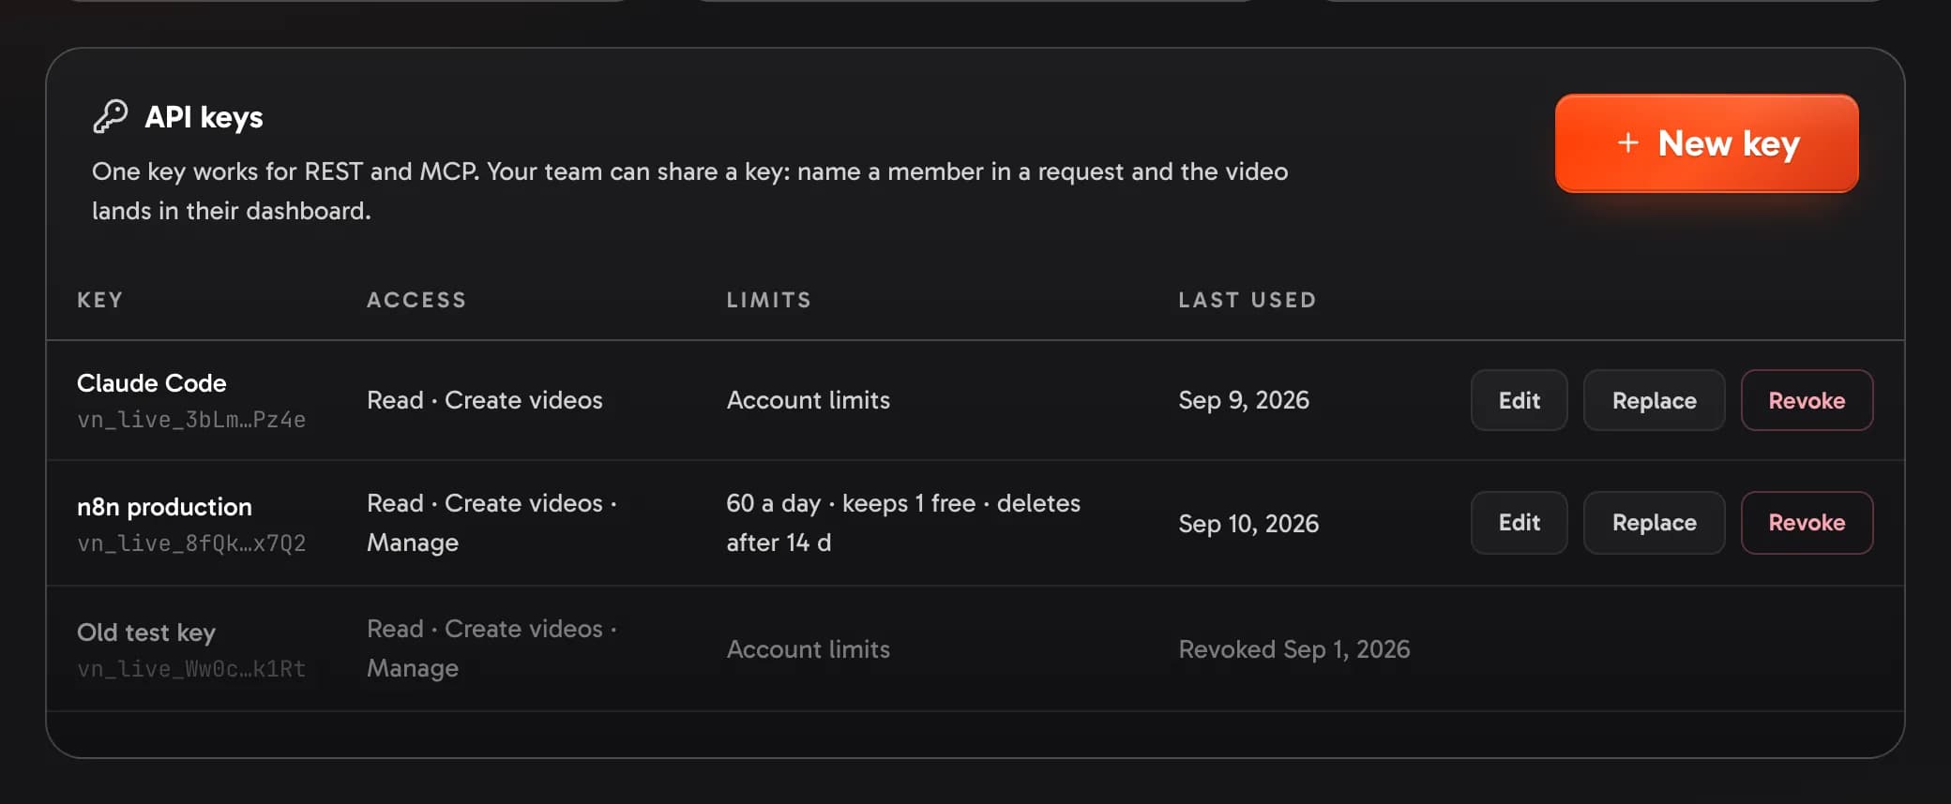Revoke the n8n production key
This screenshot has width=1951, height=804.
(x=1807, y=523)
